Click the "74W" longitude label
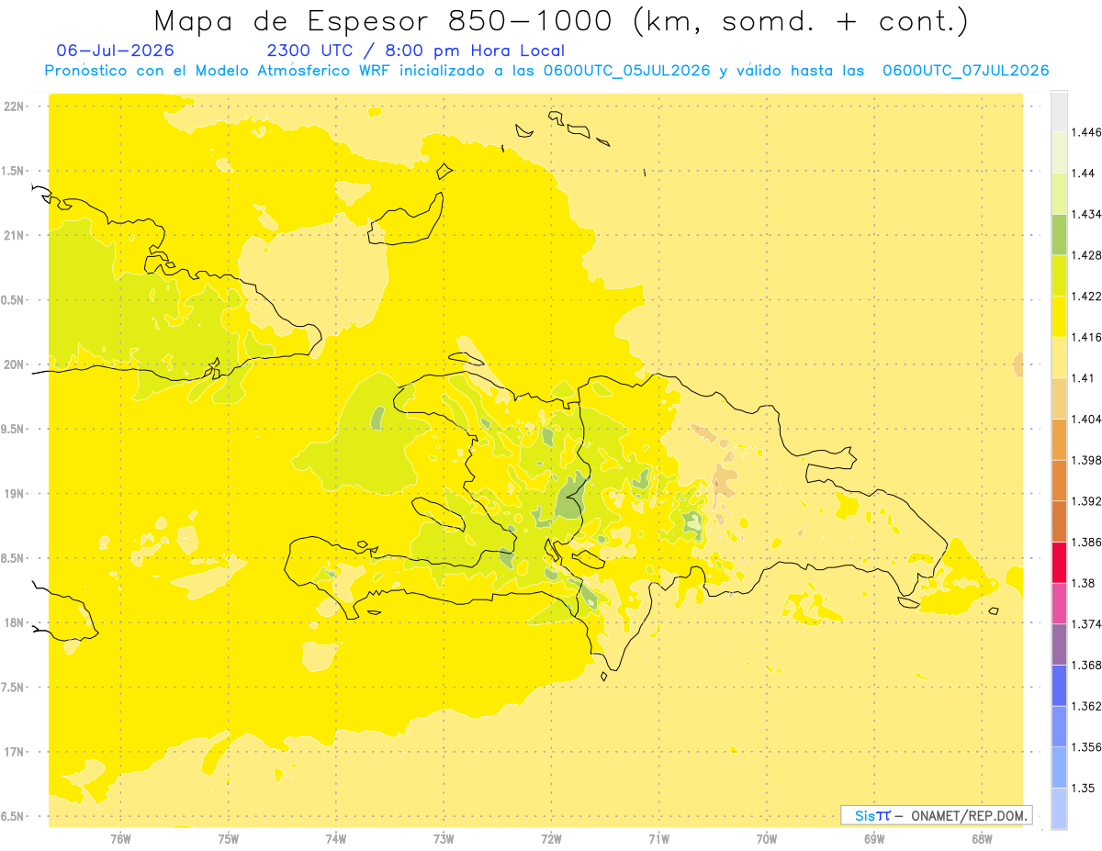The image size is (1102, 851). (x=336, y=839)
